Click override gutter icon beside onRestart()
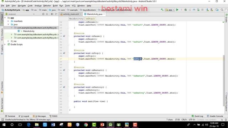 pos(64,70)
